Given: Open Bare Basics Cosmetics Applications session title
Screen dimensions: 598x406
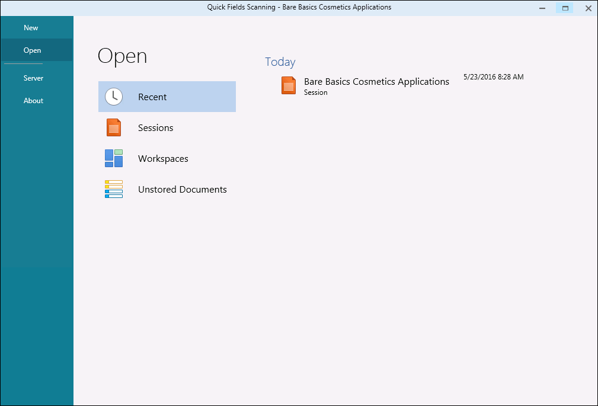Looking at the screenshot, I should 376,82.
